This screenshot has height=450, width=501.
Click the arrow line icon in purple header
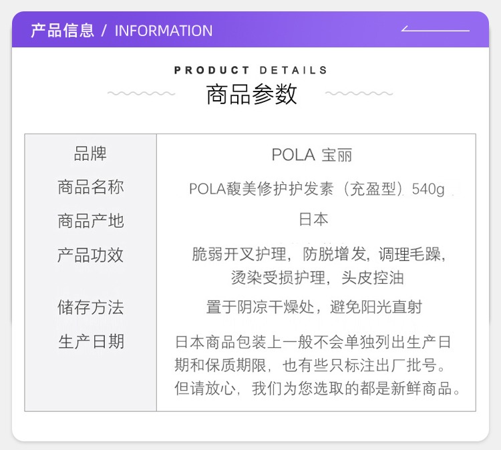435,29
